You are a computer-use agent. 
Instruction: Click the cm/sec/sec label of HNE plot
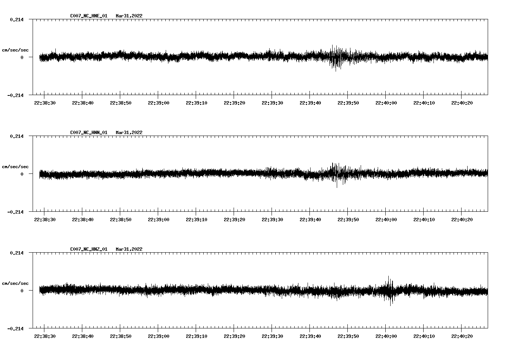tap(16, 50)
